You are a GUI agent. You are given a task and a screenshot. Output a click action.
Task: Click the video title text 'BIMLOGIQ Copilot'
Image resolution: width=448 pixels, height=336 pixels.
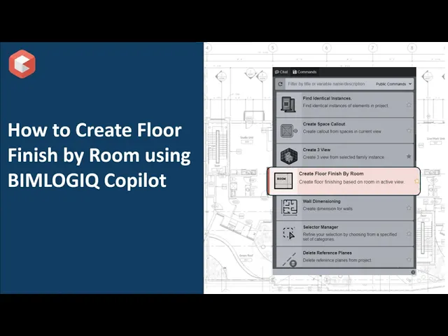(87, 181)
